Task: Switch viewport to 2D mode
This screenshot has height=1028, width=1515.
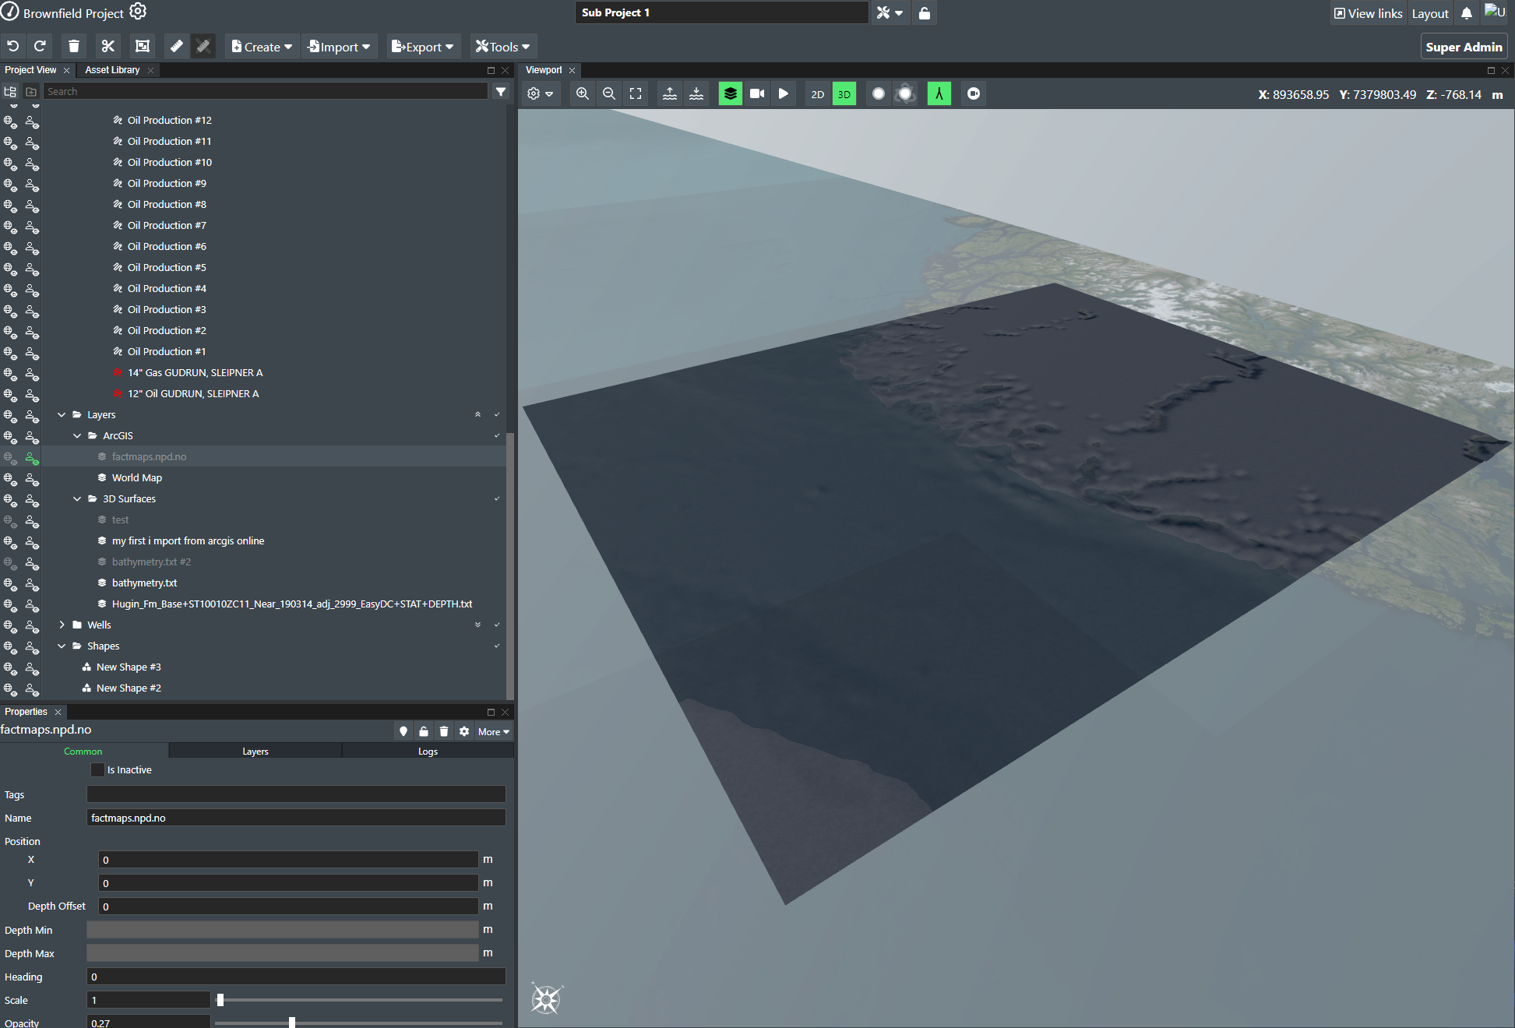Action: tap(818, 93)
